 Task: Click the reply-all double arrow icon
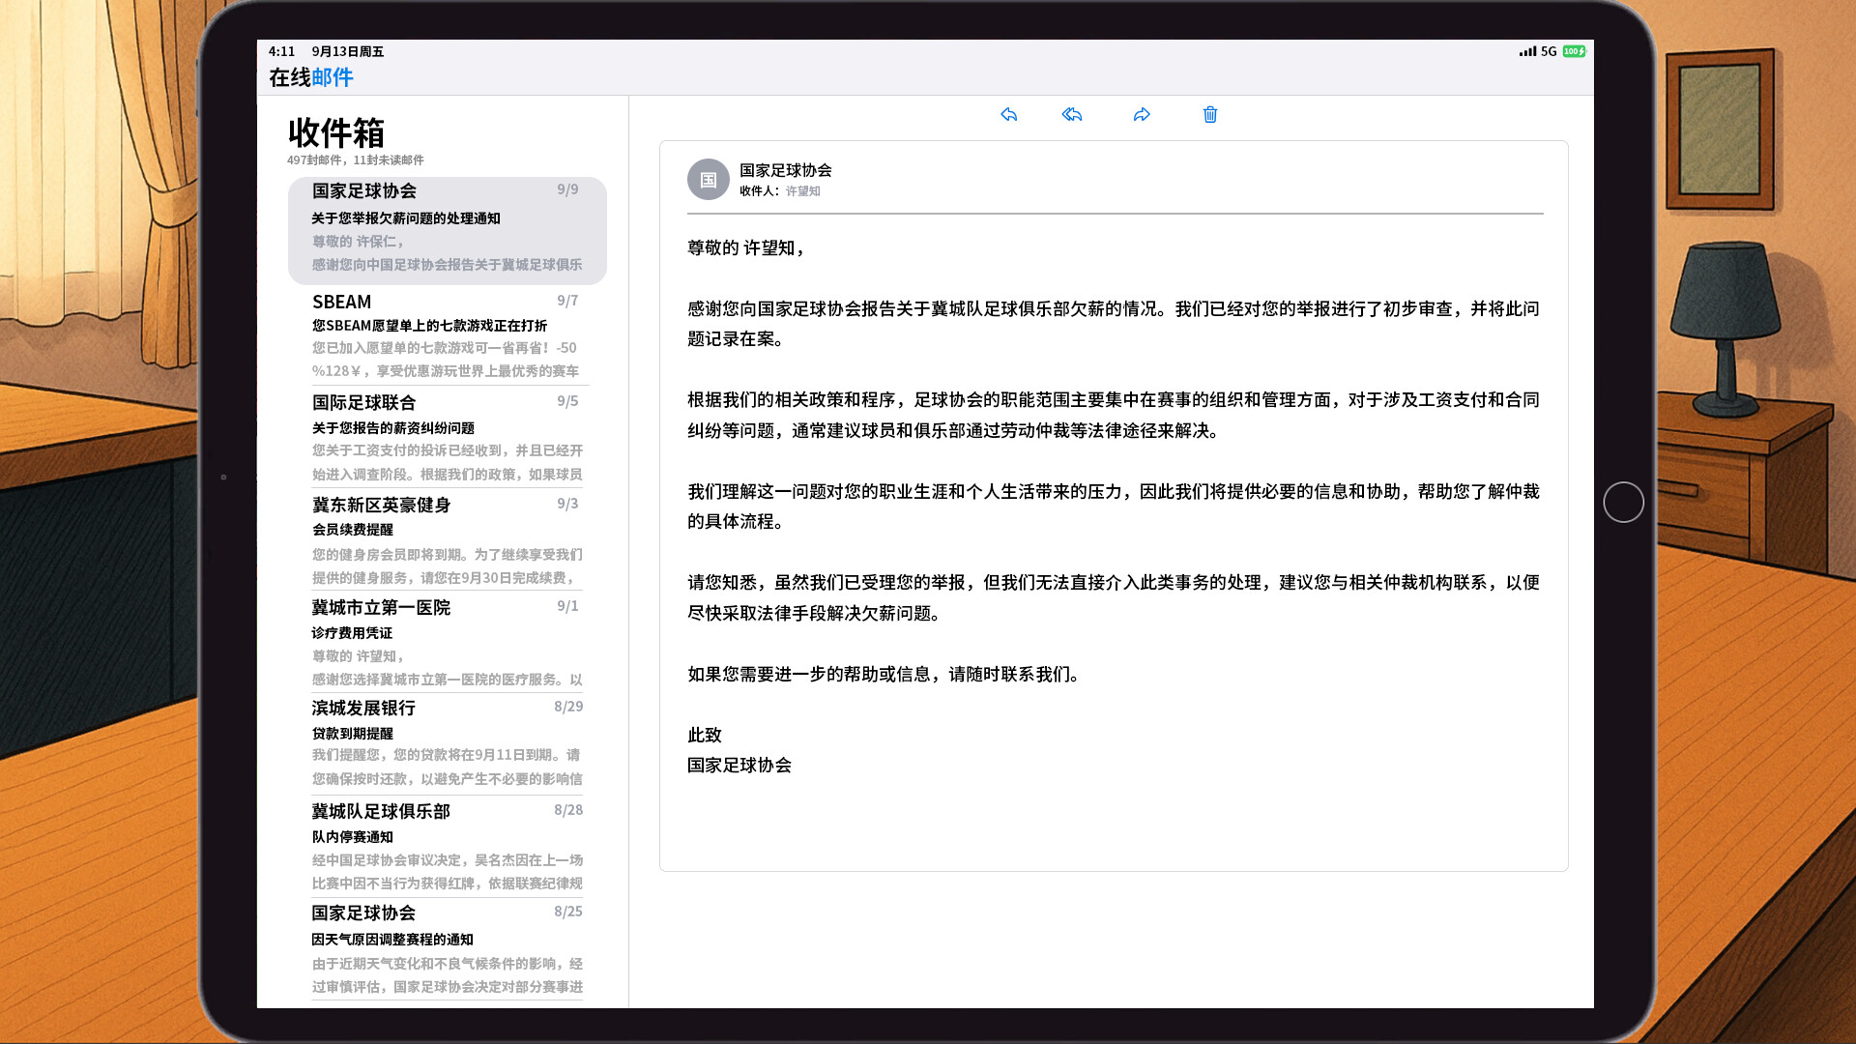[x=1072, y=115]
